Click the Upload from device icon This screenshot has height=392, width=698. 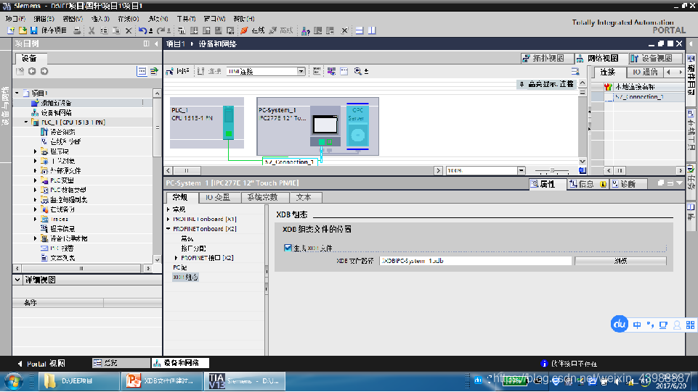206,30
